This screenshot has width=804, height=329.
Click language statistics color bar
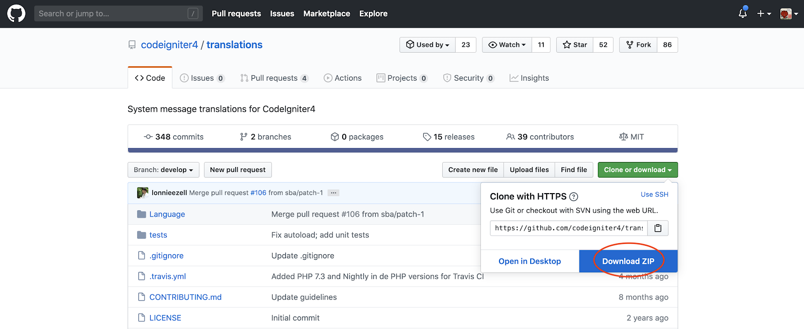click(403, 150)
